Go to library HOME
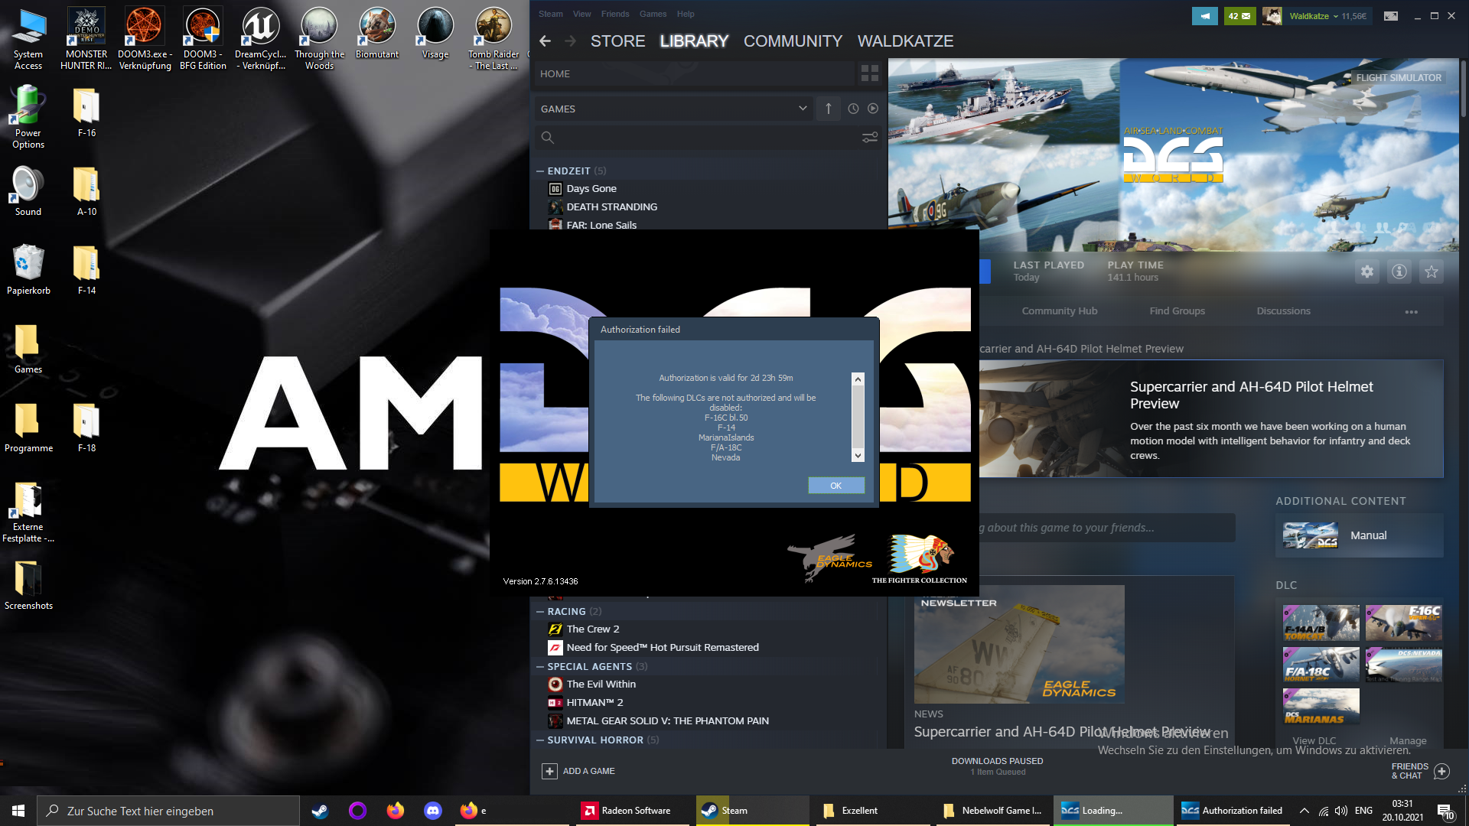Screen dimensions: 1469x826 [x=693, y=73]
